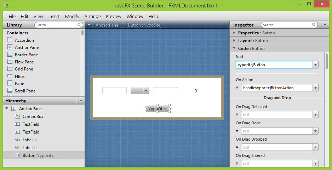Open the On Action handler dropdown
The height and width of the screenshot is (170, 332).
pyautogui.click(x=316, y=88)
